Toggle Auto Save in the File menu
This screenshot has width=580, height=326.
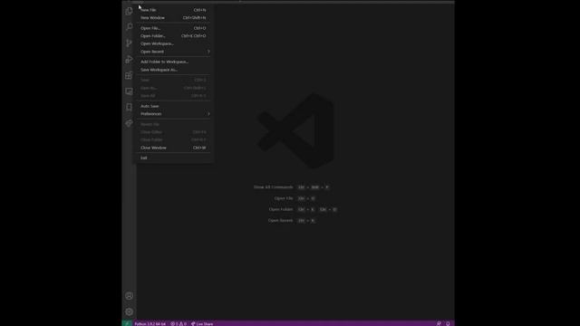[173, 106]
